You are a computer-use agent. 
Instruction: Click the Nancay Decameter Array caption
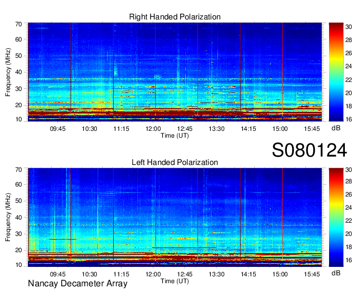pos(77,283)
